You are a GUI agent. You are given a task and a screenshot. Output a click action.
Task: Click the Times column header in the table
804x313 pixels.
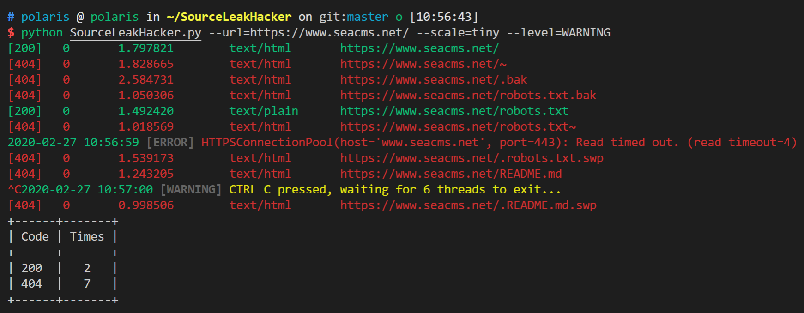point(87,236)
